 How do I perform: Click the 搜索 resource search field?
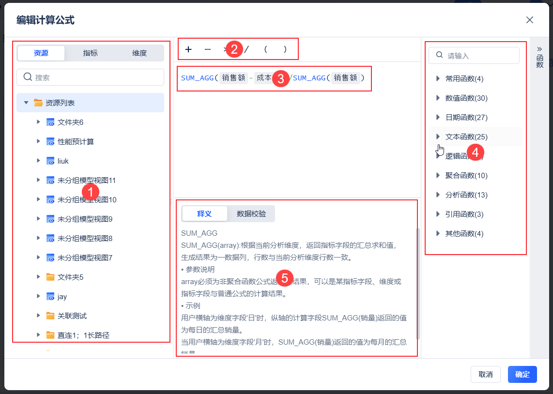tap(90, 77)
